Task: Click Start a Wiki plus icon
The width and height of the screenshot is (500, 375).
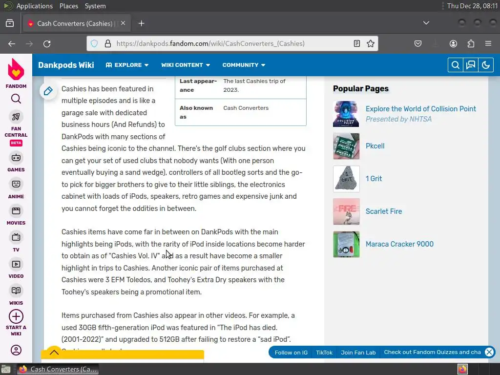Action: click(16, 316)
